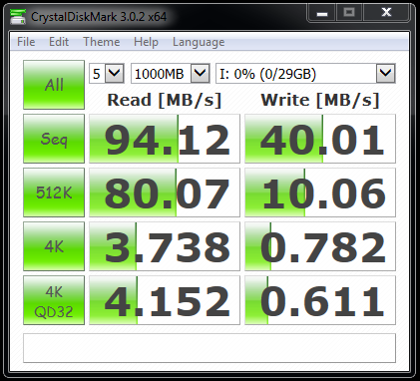Click the Read [MB/s] column header
Image resolution: width=420 pixels, height=381 pixels.
[165, 100]
